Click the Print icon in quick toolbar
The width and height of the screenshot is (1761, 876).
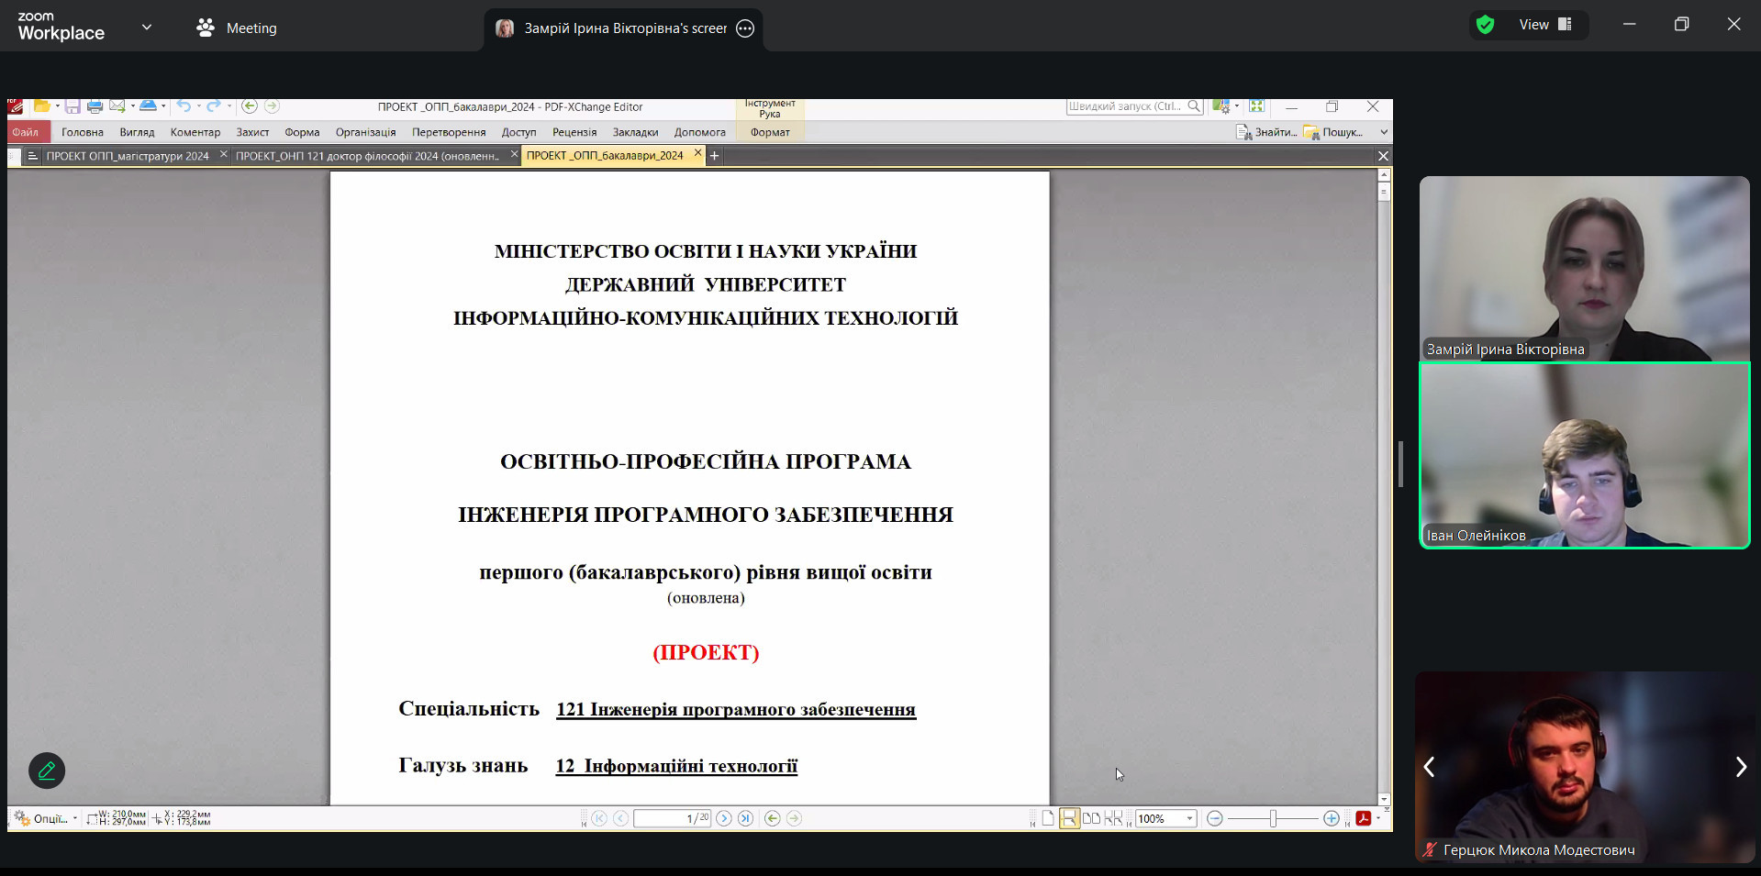pyautogui.click(x=95, y=106)
